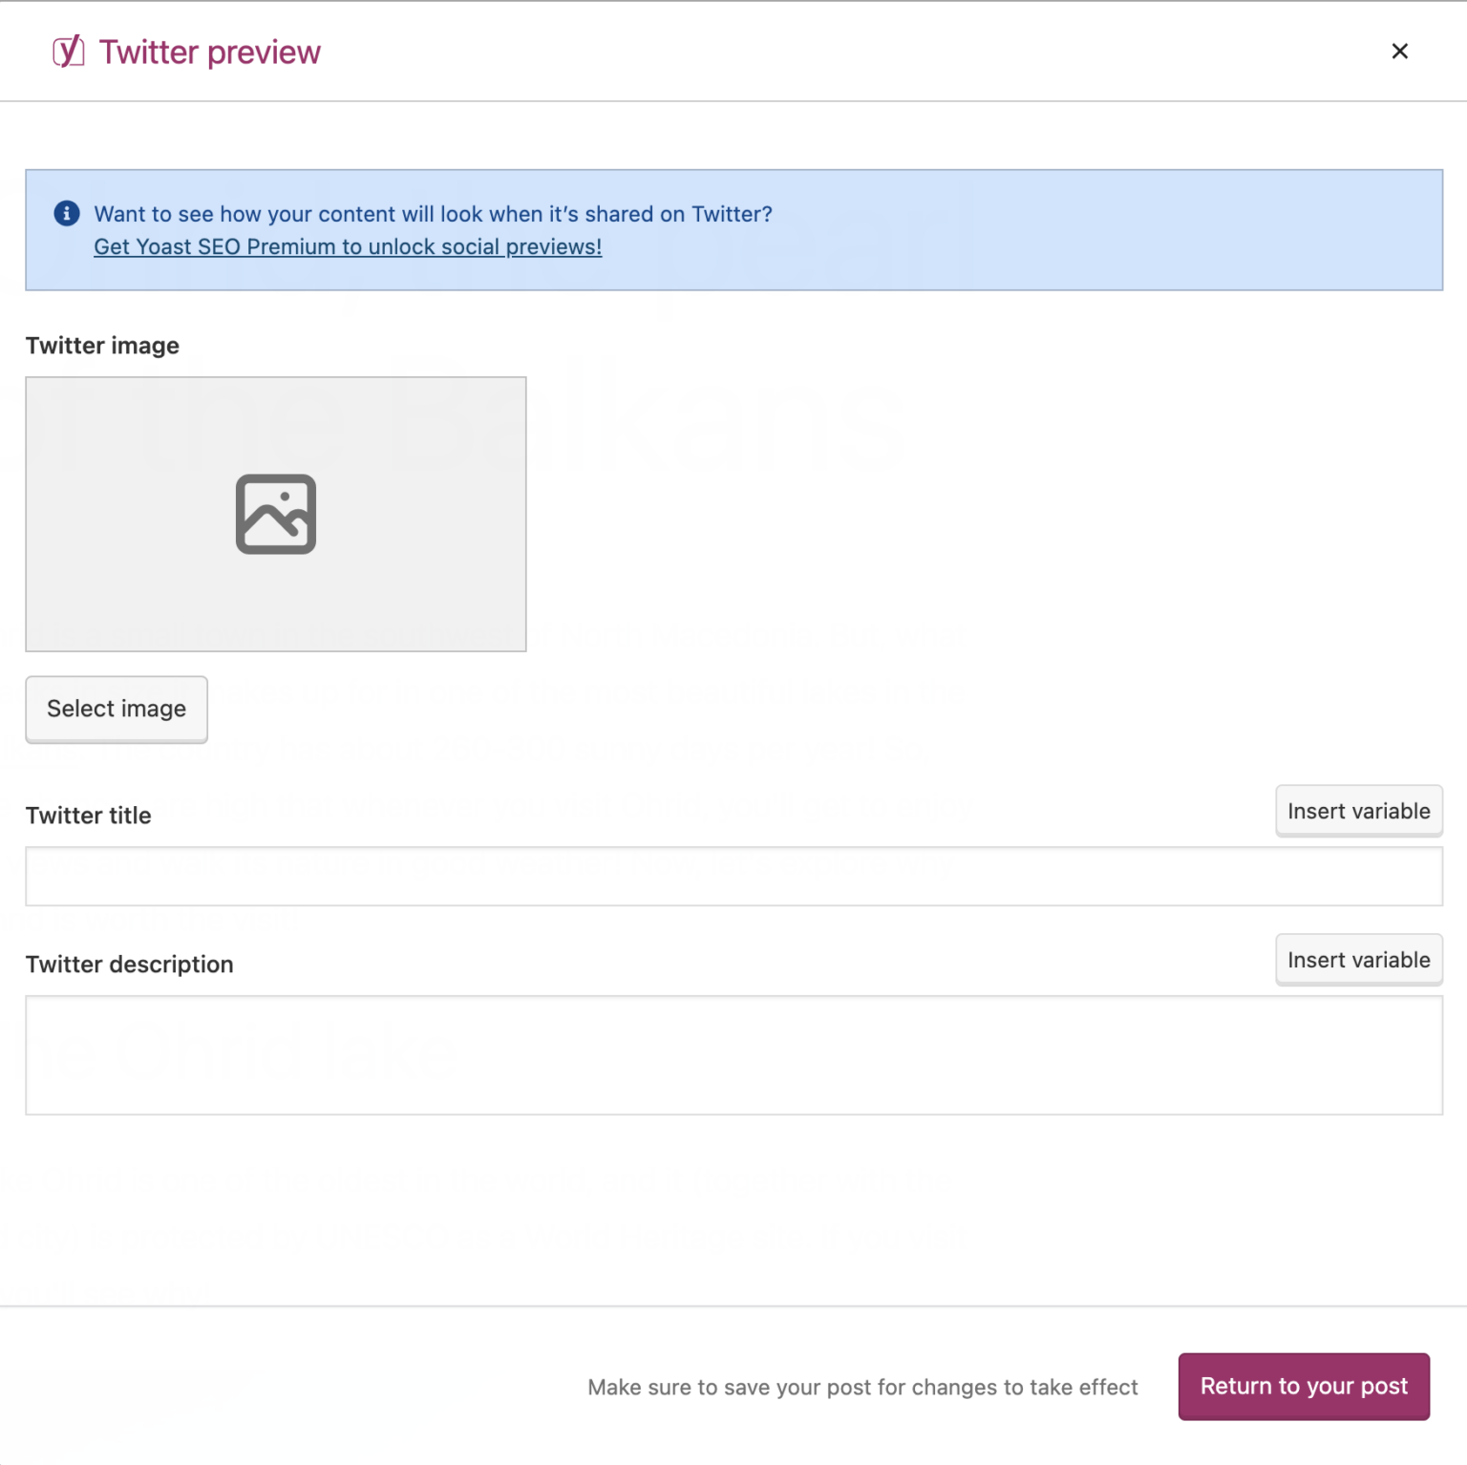Click the blue info icon in the notice
1467x1465 pixels.
pyautogui.click(x=66, y=214)
